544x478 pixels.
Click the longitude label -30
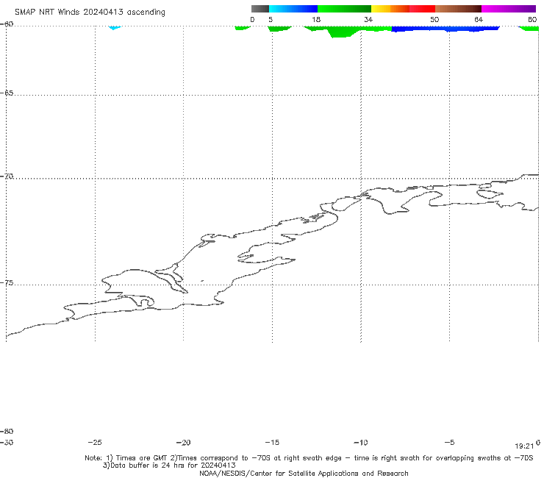[7, 442]
